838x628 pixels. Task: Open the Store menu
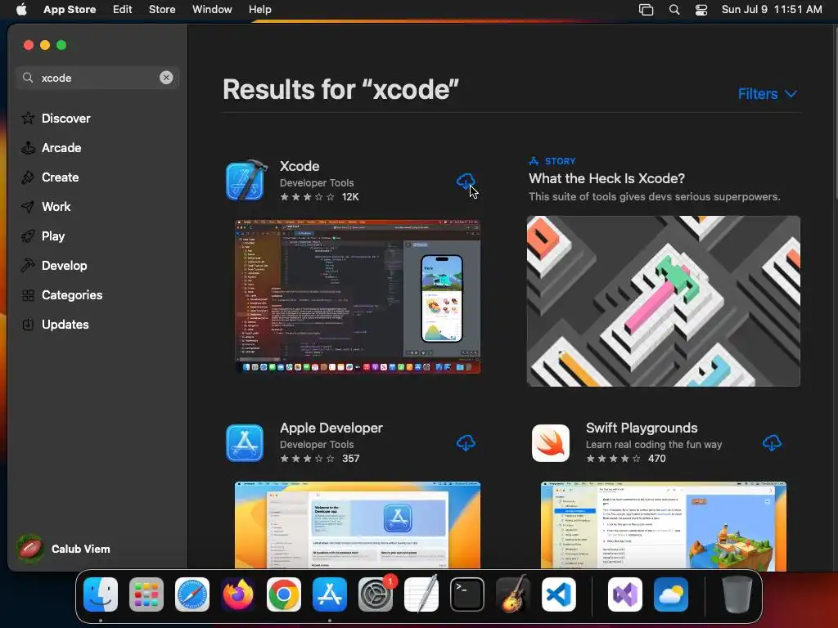[x=162, y=10]
